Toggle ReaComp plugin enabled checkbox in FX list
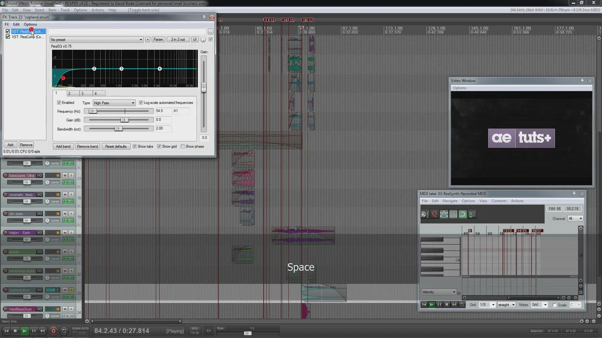Image resolution: width=602 pixels, height=338 pixels. (8, 37)
